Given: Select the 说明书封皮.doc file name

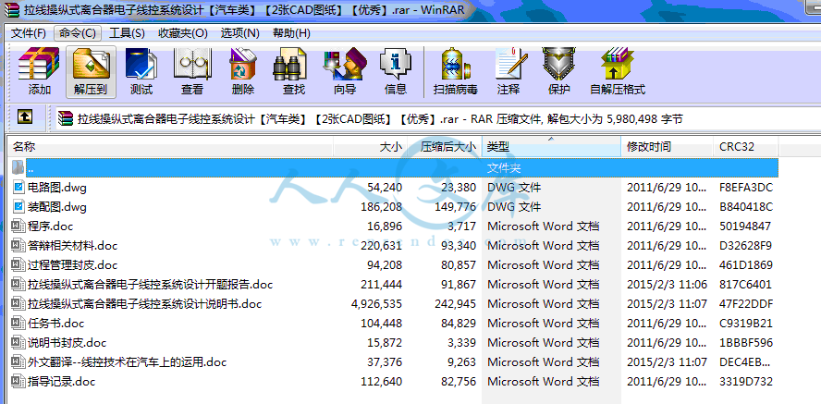Looking at the screenshot, I should (67, 343).
